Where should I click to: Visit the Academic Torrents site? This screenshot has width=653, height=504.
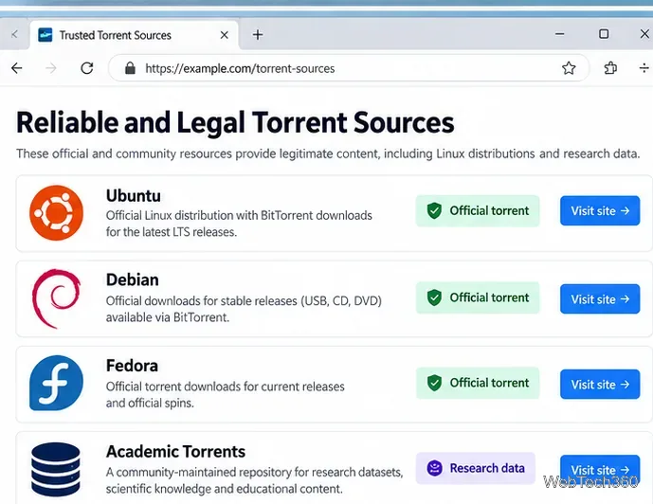point(600,470)
